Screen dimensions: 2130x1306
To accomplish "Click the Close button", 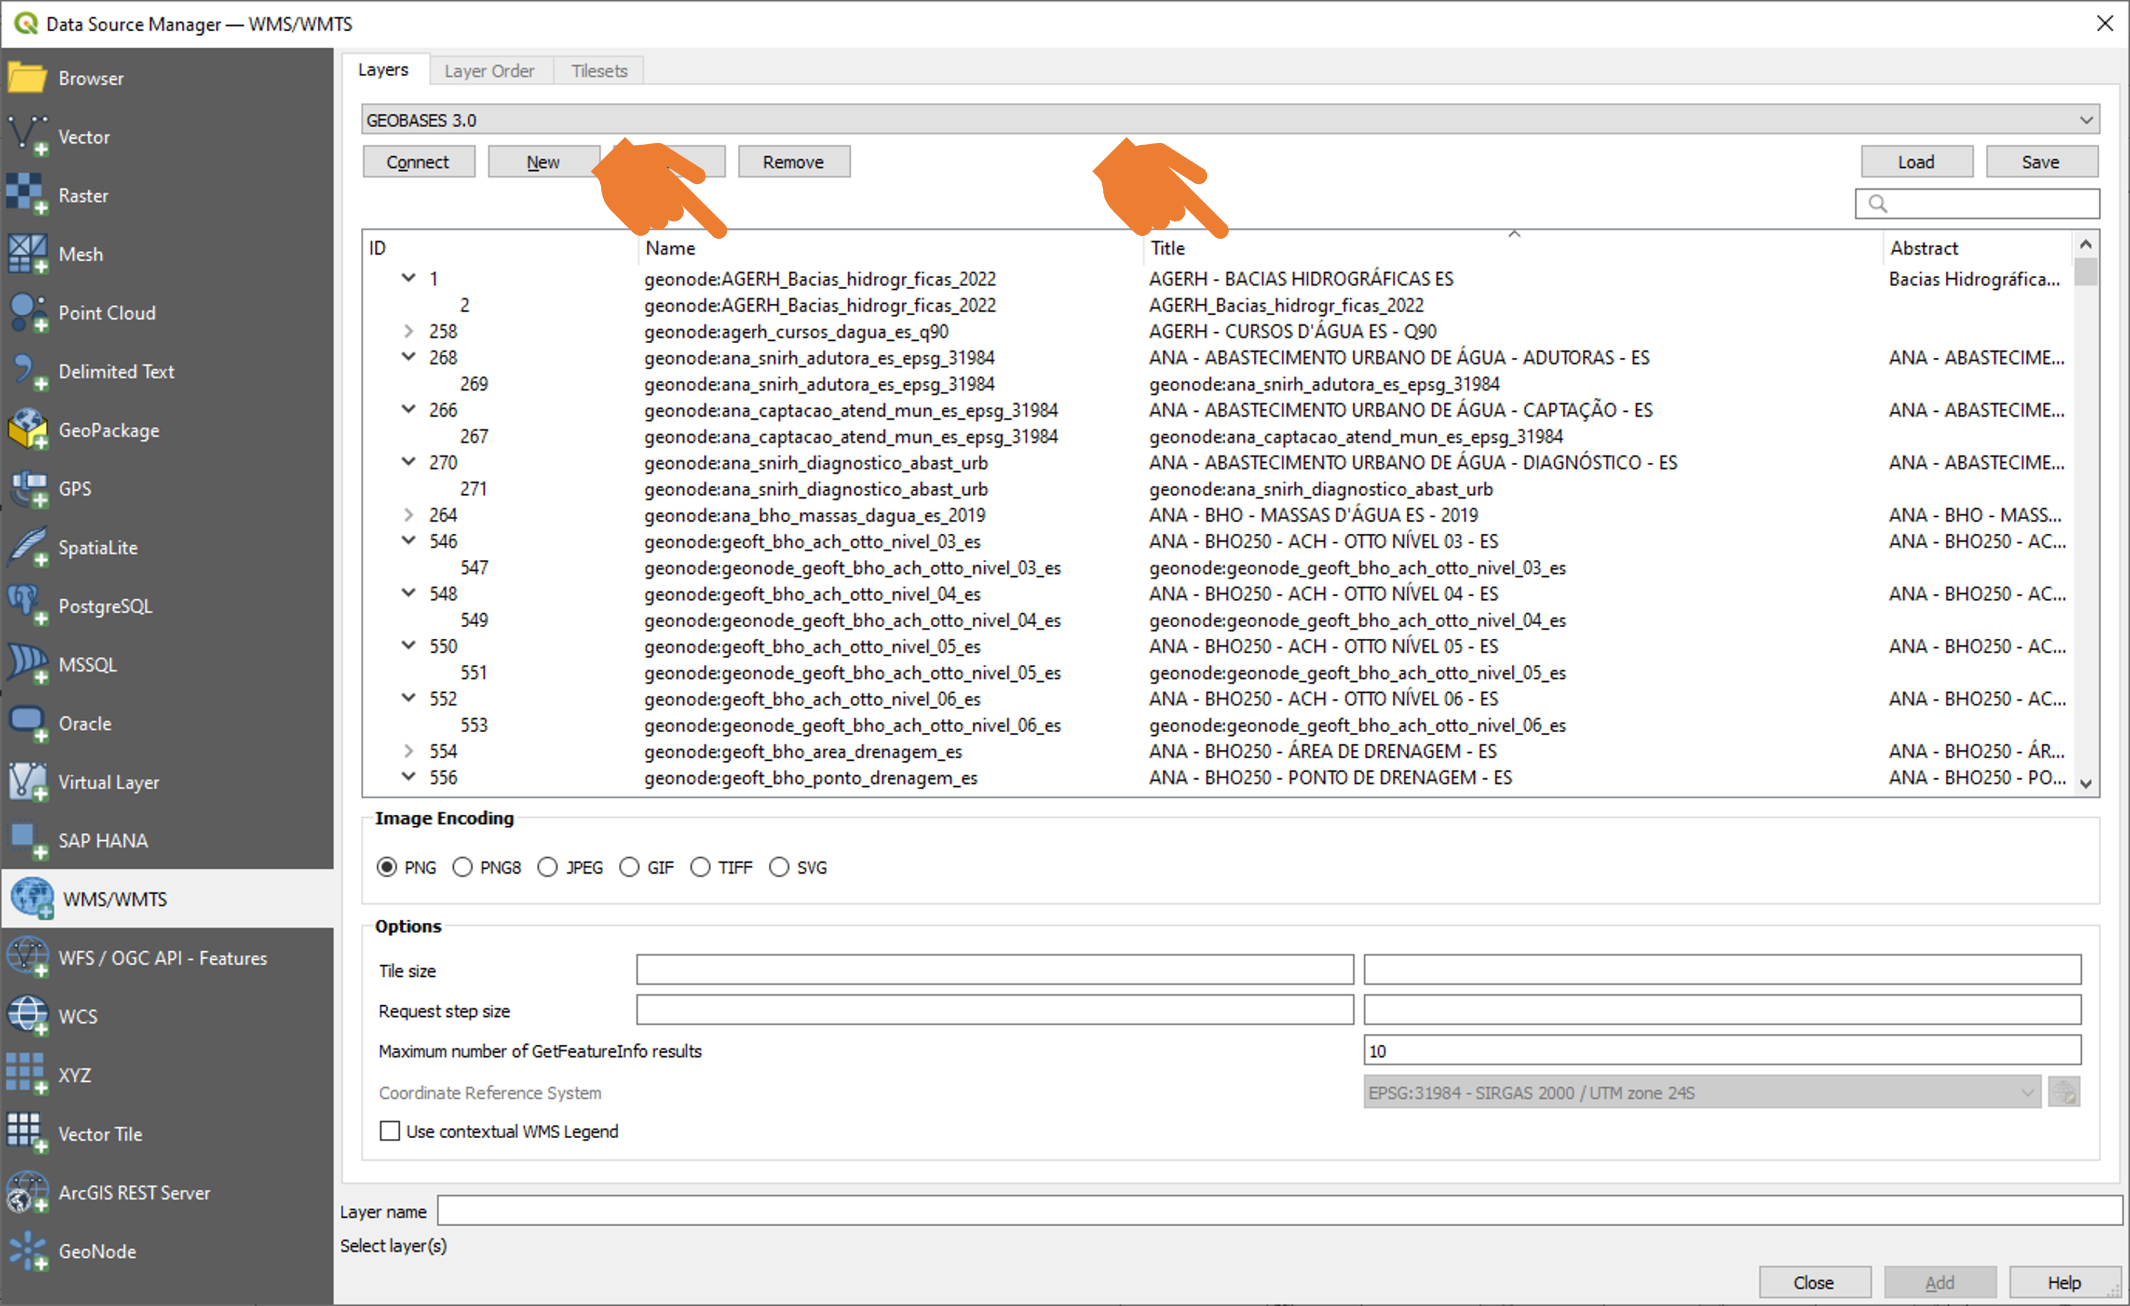I will click(1815, 1283).
